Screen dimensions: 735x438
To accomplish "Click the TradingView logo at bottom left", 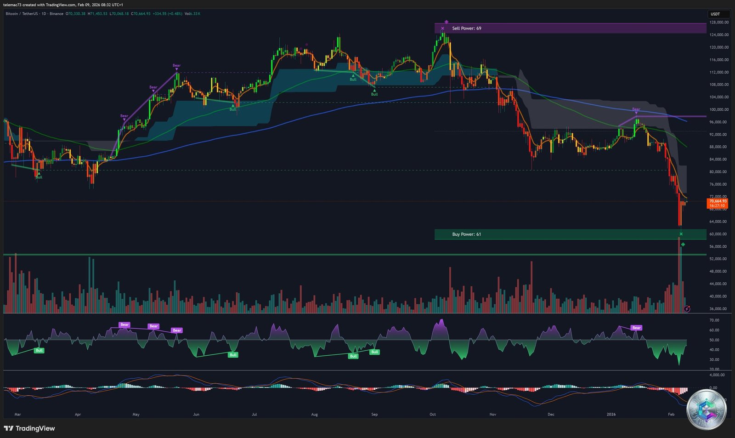I will (x=29, y=428).
